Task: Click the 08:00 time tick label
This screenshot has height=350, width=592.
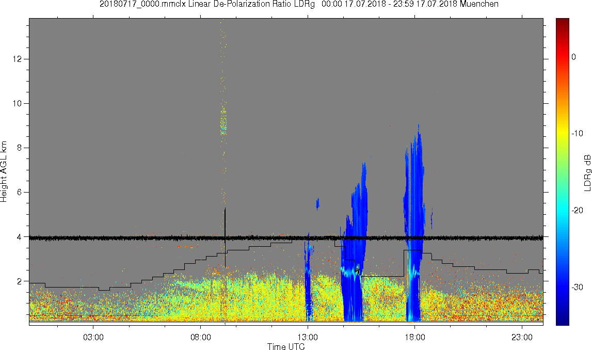Action: tap(200, 337)
